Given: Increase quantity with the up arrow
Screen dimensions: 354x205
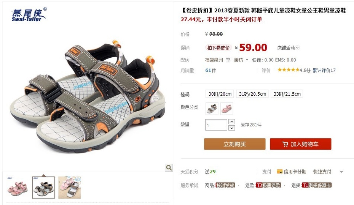Looking at the screenshot, I should (232, 121).
